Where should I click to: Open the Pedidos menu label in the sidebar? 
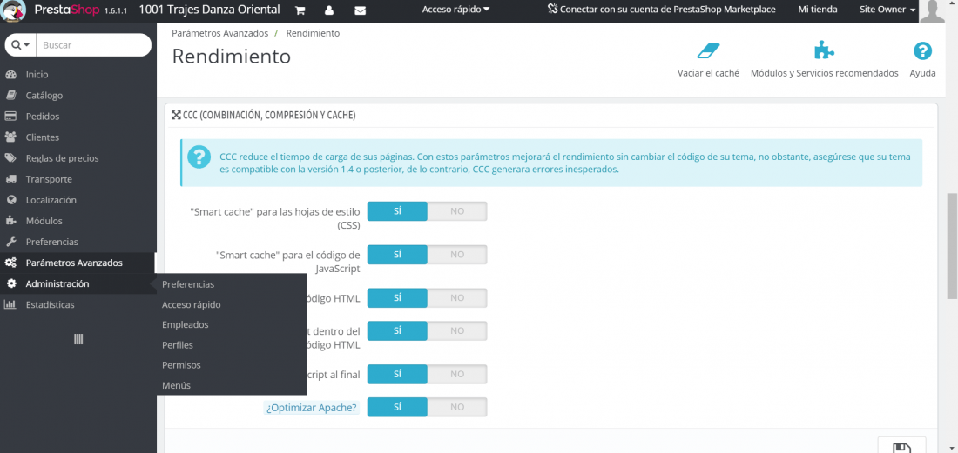click(42, 116)
